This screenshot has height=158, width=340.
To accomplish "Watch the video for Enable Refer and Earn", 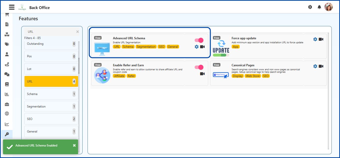I will [202, 74].
